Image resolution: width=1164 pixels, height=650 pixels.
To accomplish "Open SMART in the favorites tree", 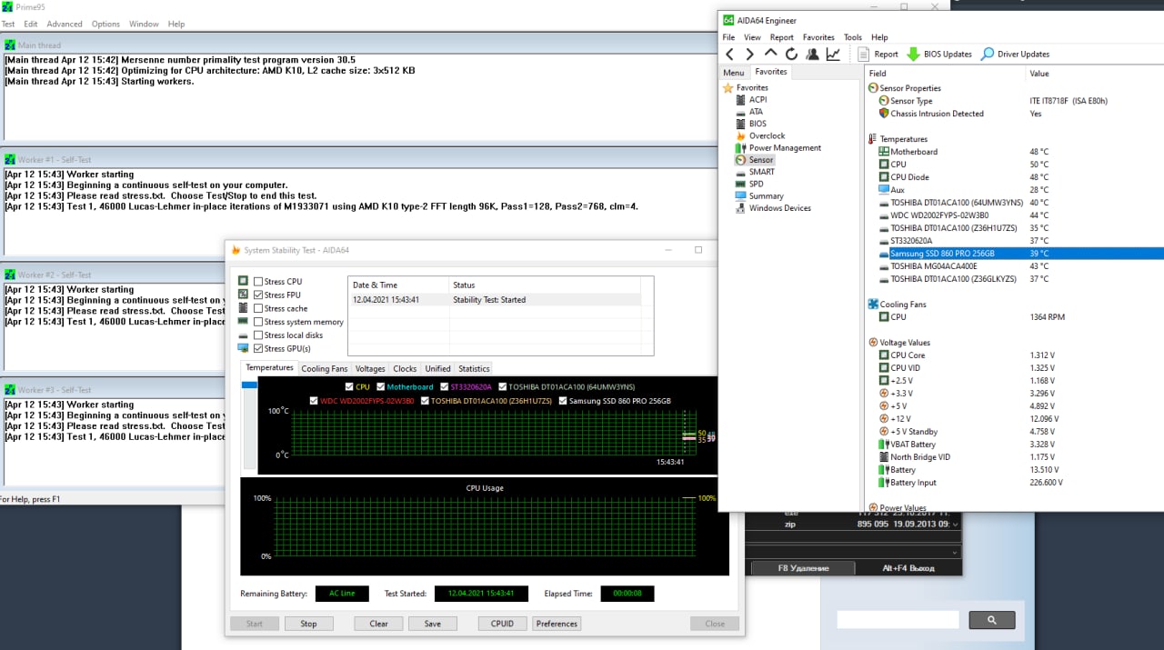I will tap(762, 172).
